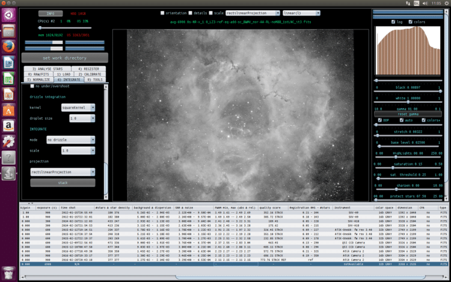Open the keyboard language indicator
451x282 pixels.
[416, 3]
